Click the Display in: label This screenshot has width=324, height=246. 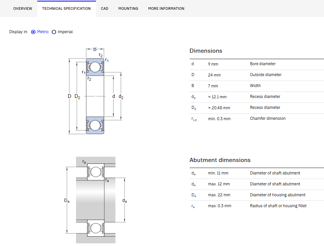coord(18,32)
